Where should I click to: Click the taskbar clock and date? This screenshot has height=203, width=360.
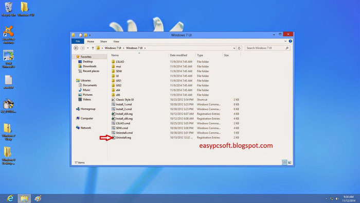[349, 199]
